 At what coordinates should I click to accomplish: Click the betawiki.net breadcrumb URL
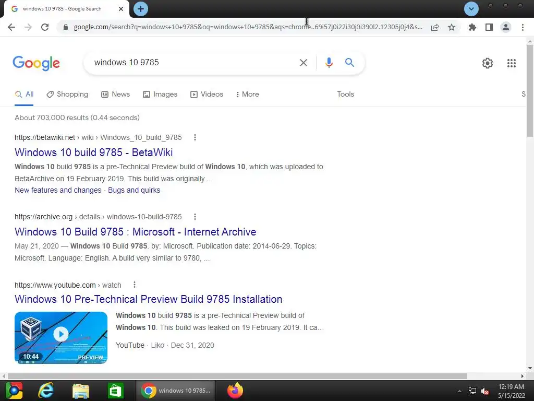98,137
